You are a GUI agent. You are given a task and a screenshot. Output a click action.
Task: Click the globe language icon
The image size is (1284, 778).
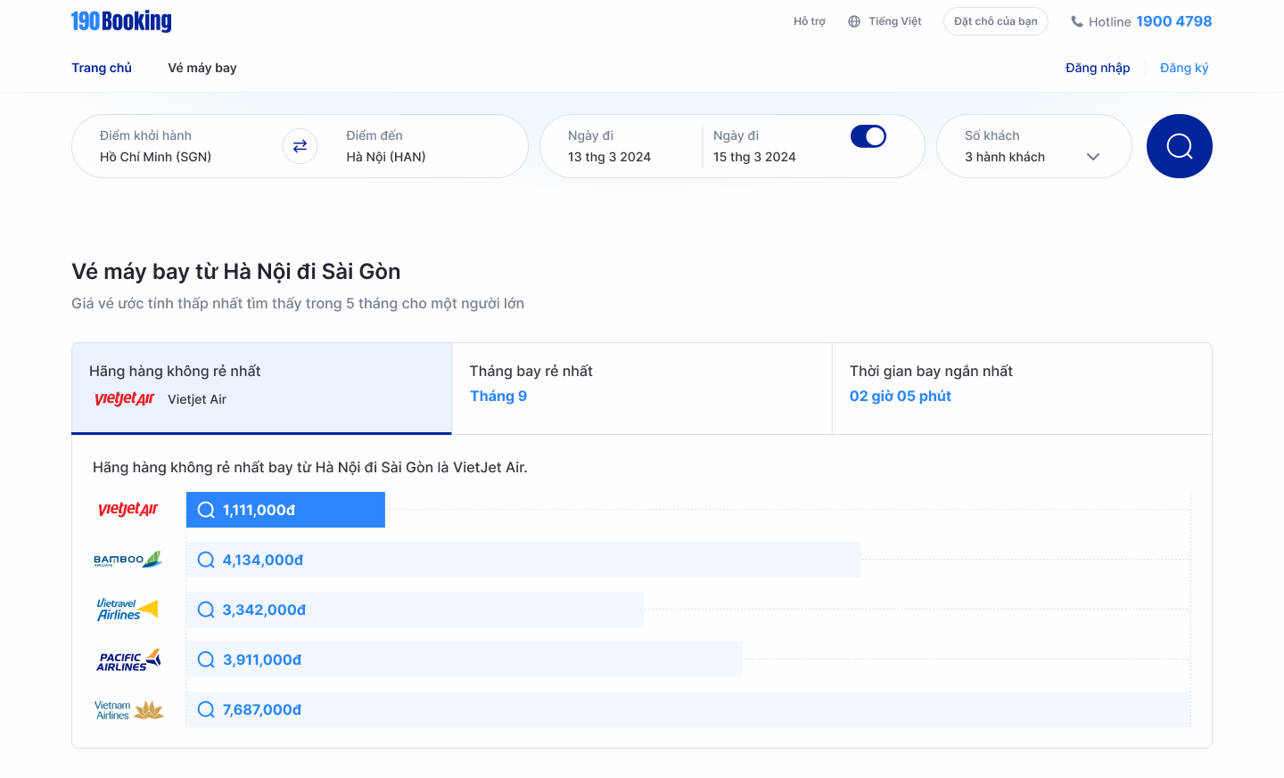(x=854, y=21)
